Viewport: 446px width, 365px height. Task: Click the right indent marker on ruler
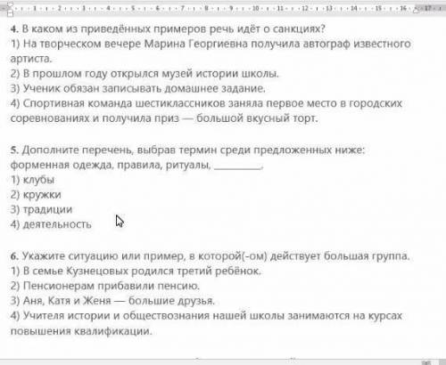tap(417, 10)
